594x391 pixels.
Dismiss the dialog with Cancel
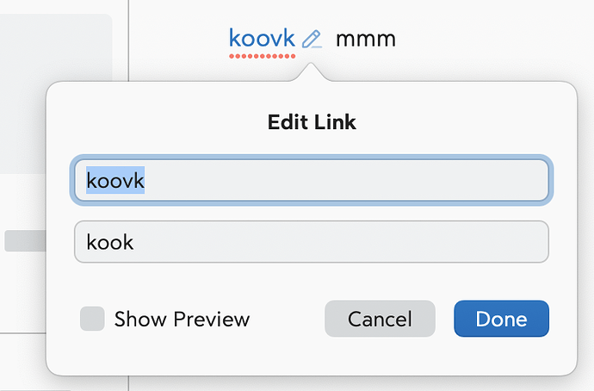click(x=380, y=319)
